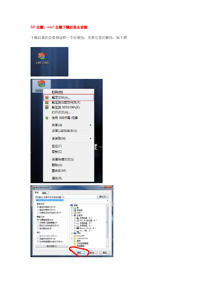Select 没有提示直接覆盖(W) overwrite mode
This screenshot has width=202, height=287.
(38, 222)
